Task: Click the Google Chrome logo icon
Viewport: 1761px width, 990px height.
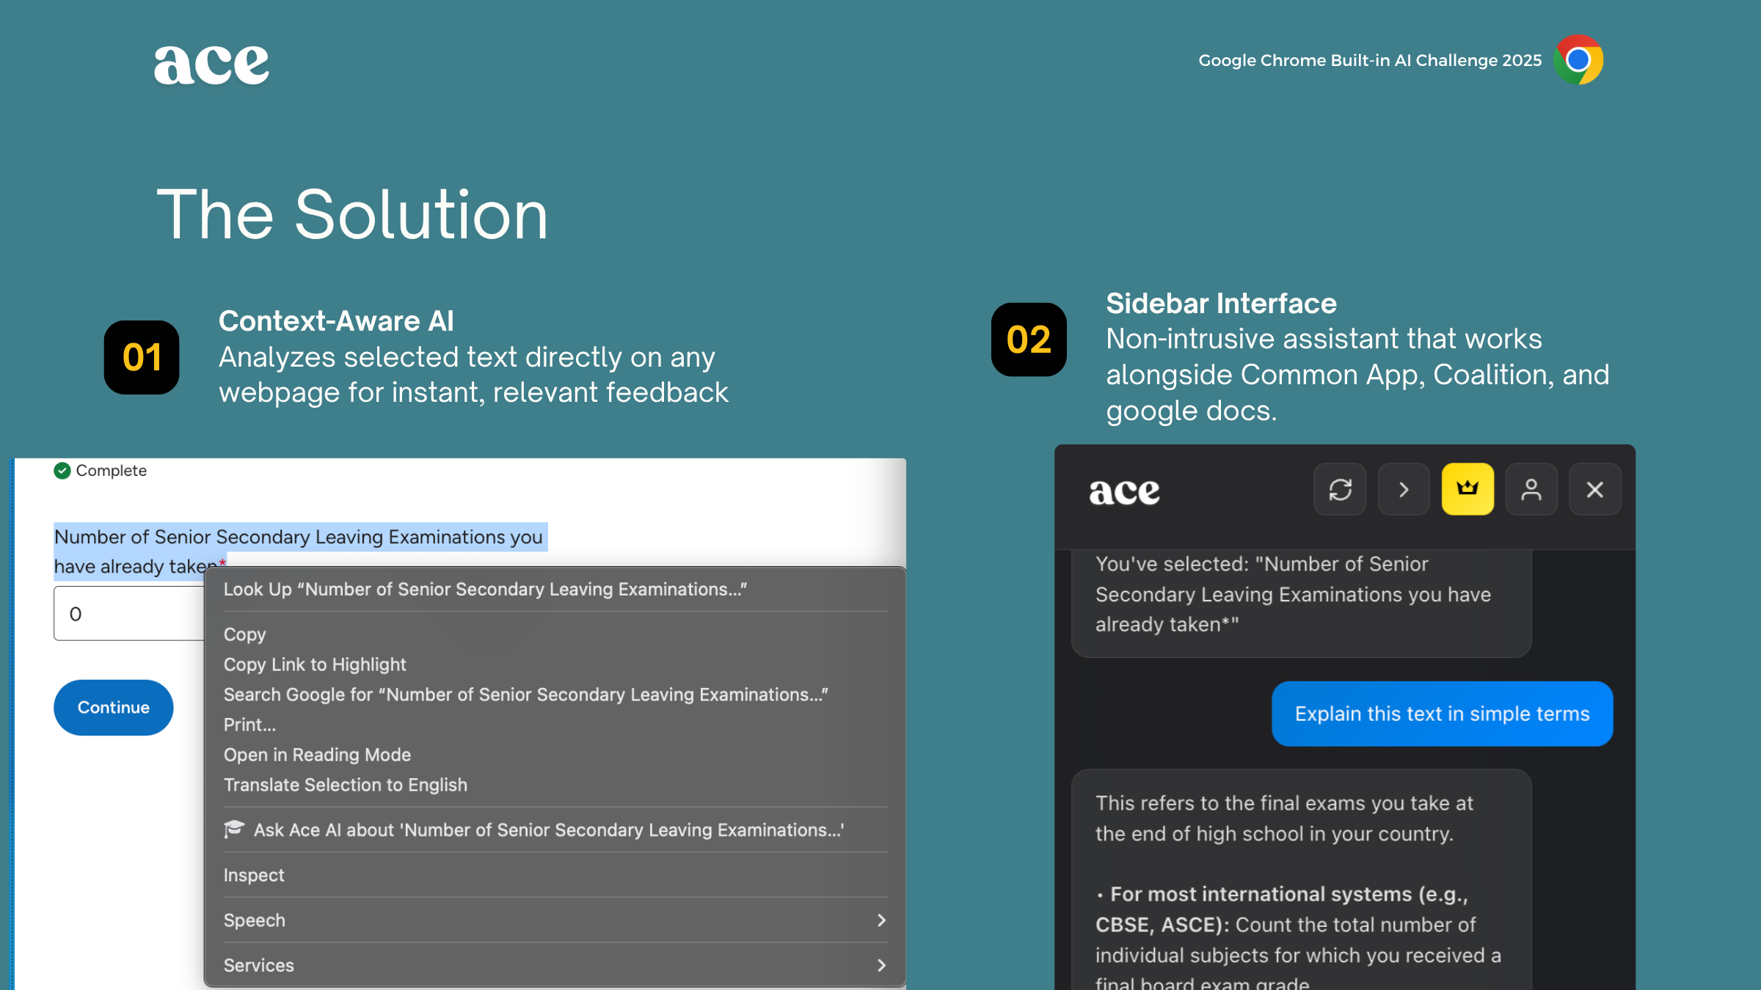Action: [x=1578, y=60]
